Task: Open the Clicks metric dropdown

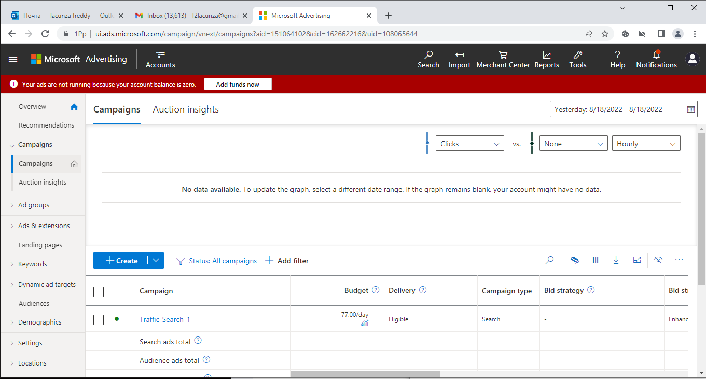Action: tap(469, 144)
